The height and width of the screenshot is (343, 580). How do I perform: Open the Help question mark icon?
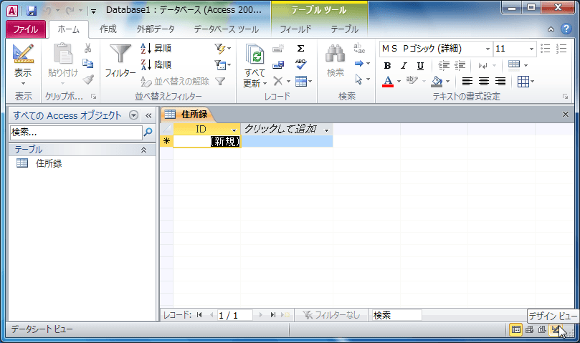click(566, 29)
